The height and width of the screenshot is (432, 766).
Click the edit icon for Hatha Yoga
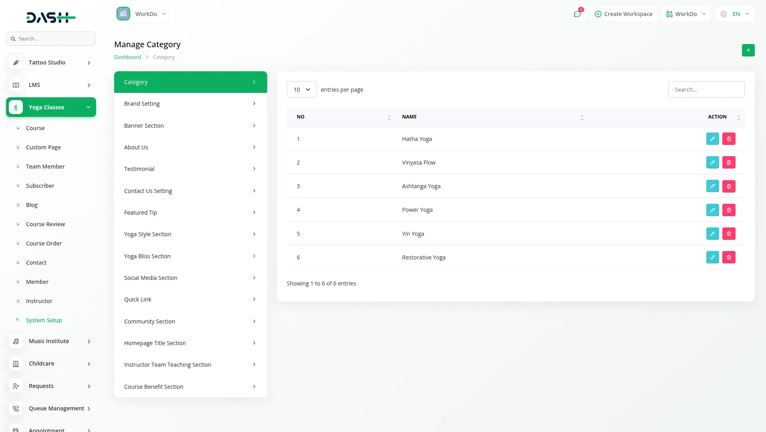coord(712,139)
